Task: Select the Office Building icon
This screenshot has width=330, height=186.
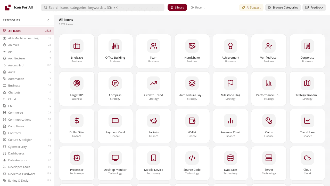Action: [115, 51]
